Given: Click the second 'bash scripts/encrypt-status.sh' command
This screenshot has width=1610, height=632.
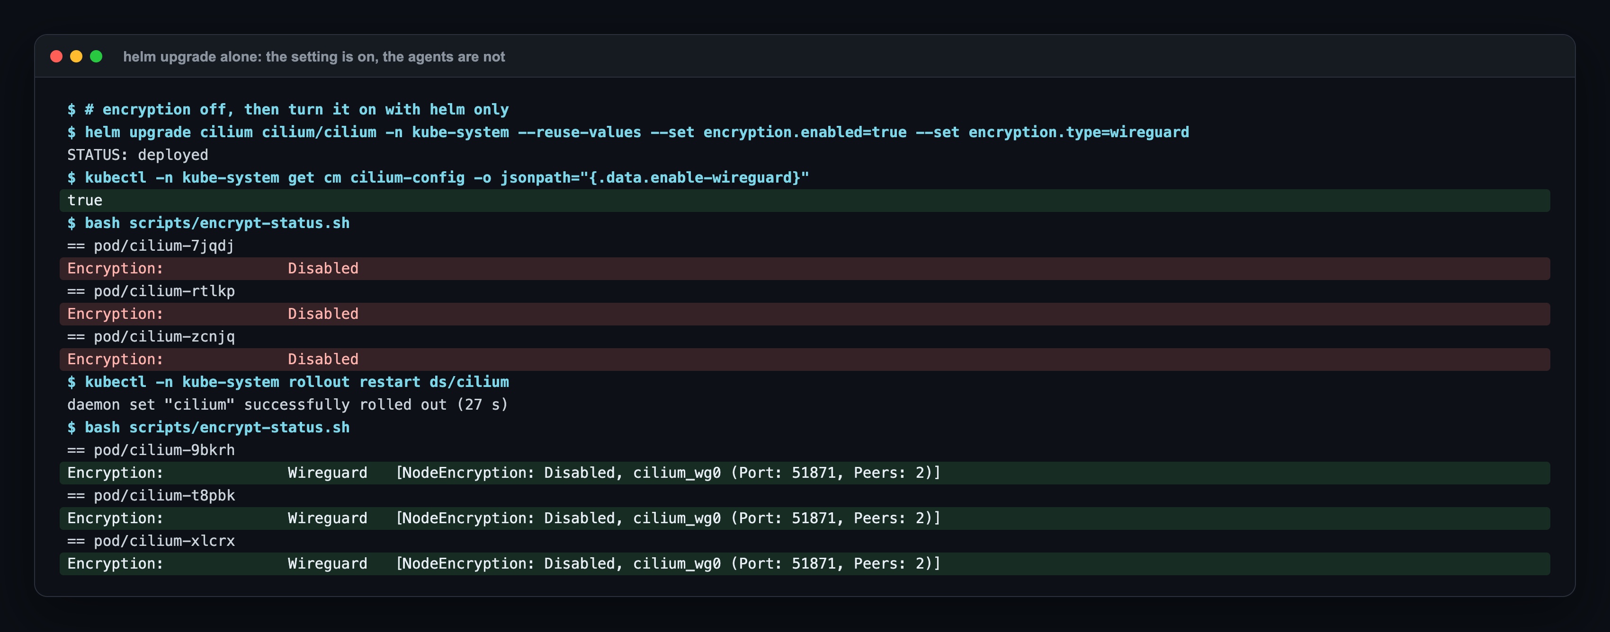Looking at the screenshot, I should pos(208,428).
